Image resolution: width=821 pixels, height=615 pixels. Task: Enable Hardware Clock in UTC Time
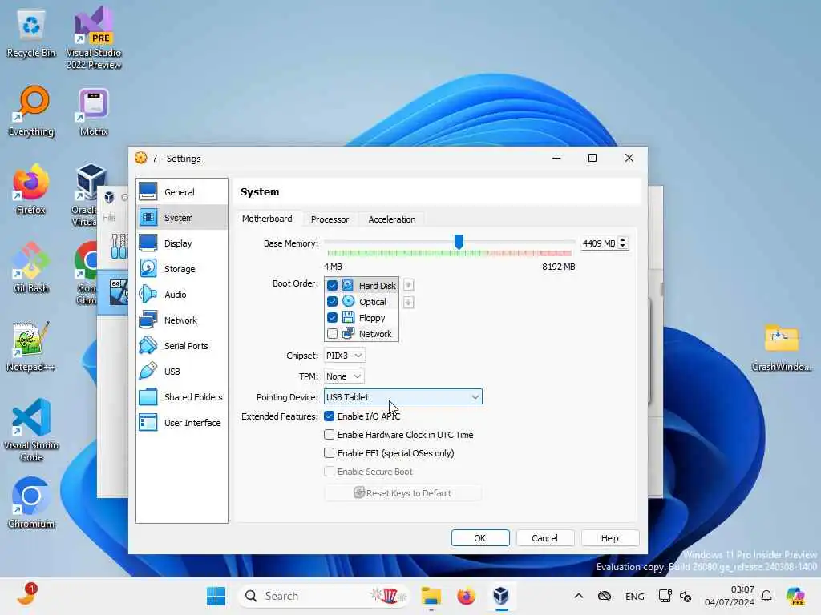(329, 435)
